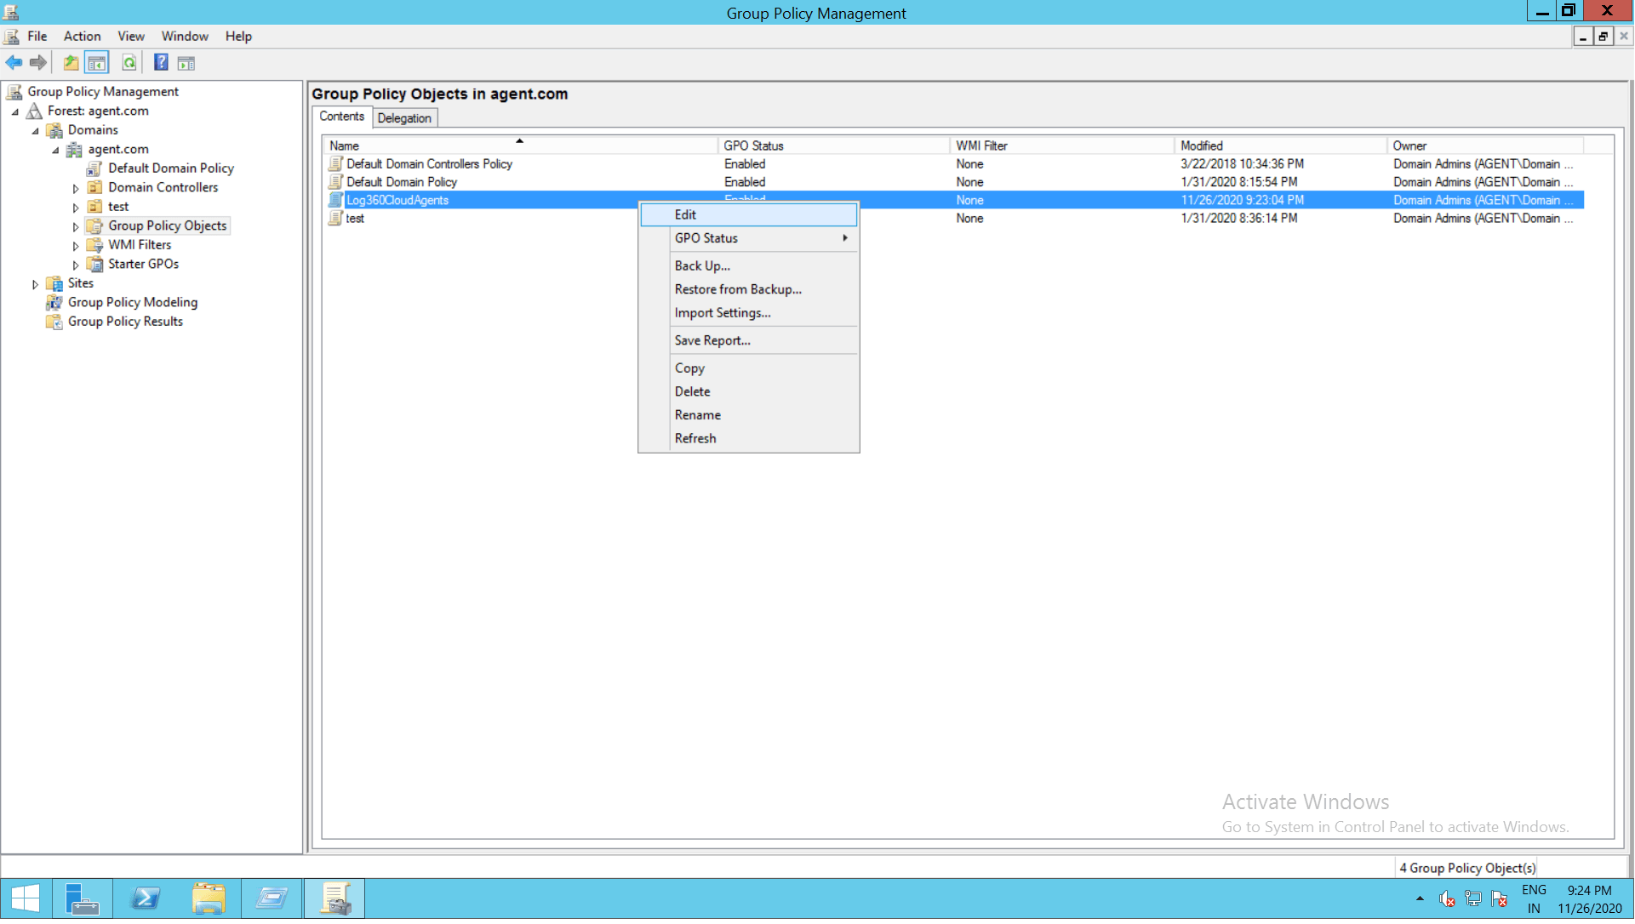1635x924 pixels.
Task: Expand the Sites tree node
Action: pos(35,284)
